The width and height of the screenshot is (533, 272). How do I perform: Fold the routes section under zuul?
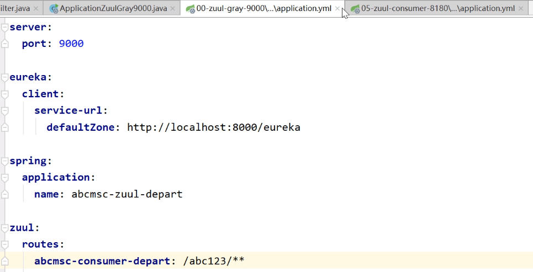pos(5,244)
